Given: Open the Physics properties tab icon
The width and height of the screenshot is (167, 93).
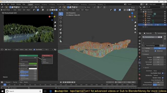Looking at the screenshot, I should click(x=140, y=66).
